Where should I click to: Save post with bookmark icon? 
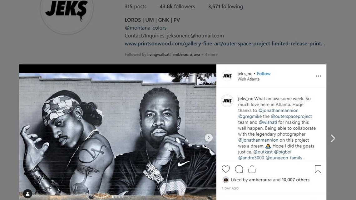pyautogui.click(x=318, y=169)
